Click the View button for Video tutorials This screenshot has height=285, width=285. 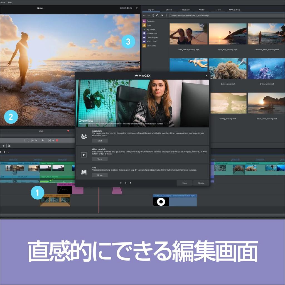(100, 159)
